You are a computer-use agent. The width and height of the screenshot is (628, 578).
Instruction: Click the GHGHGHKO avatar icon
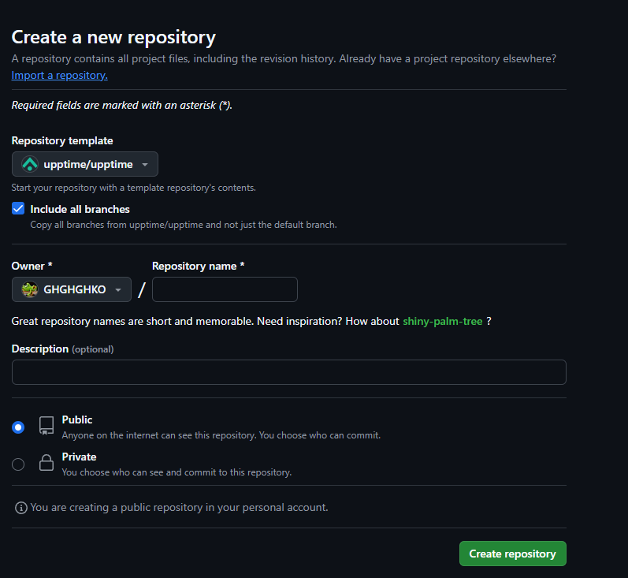30,289
